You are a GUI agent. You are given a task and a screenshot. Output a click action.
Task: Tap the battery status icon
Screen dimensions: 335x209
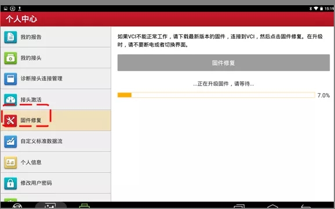pos(321,9)
